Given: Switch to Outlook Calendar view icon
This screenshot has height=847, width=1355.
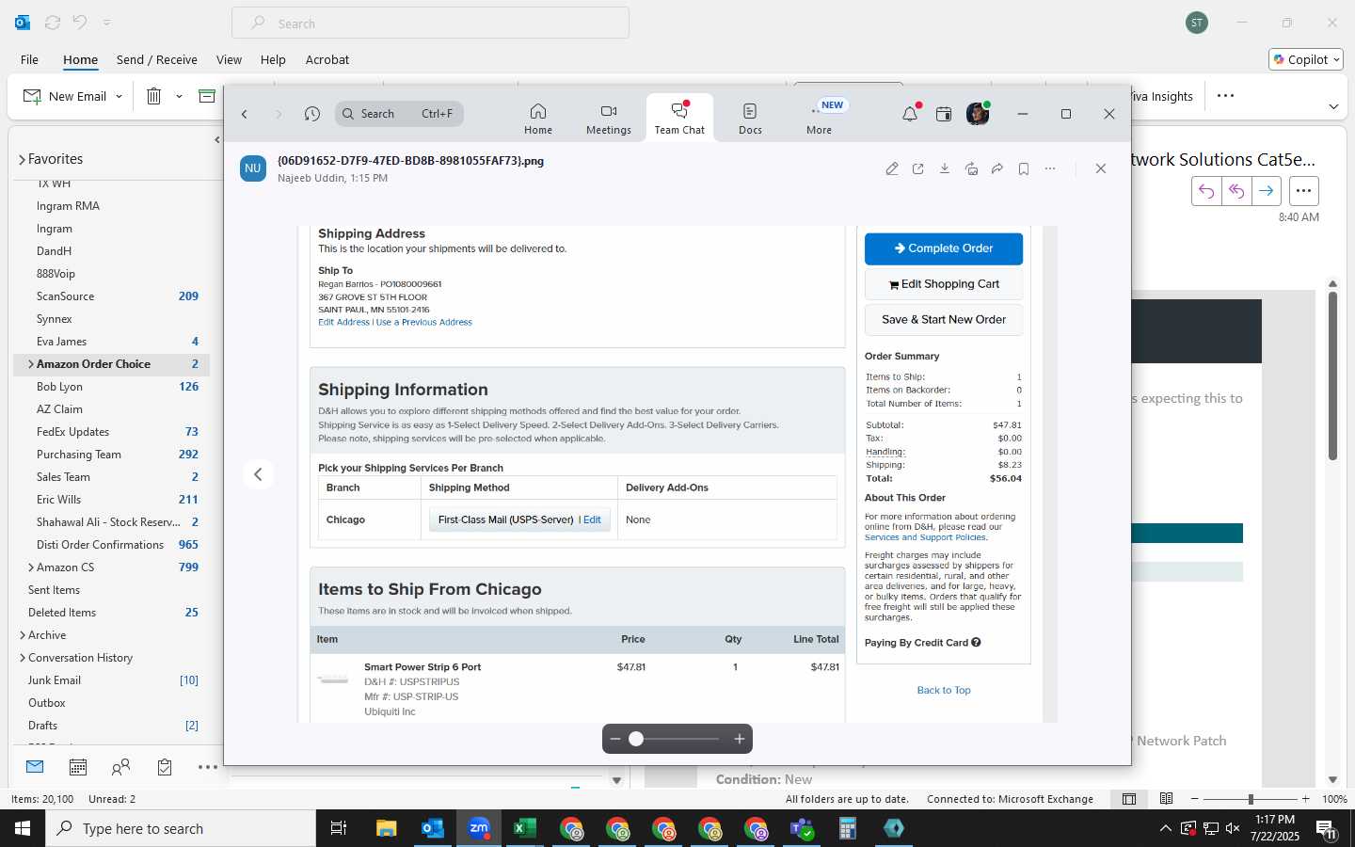Looking at the screenshot, I should point(78,767).
